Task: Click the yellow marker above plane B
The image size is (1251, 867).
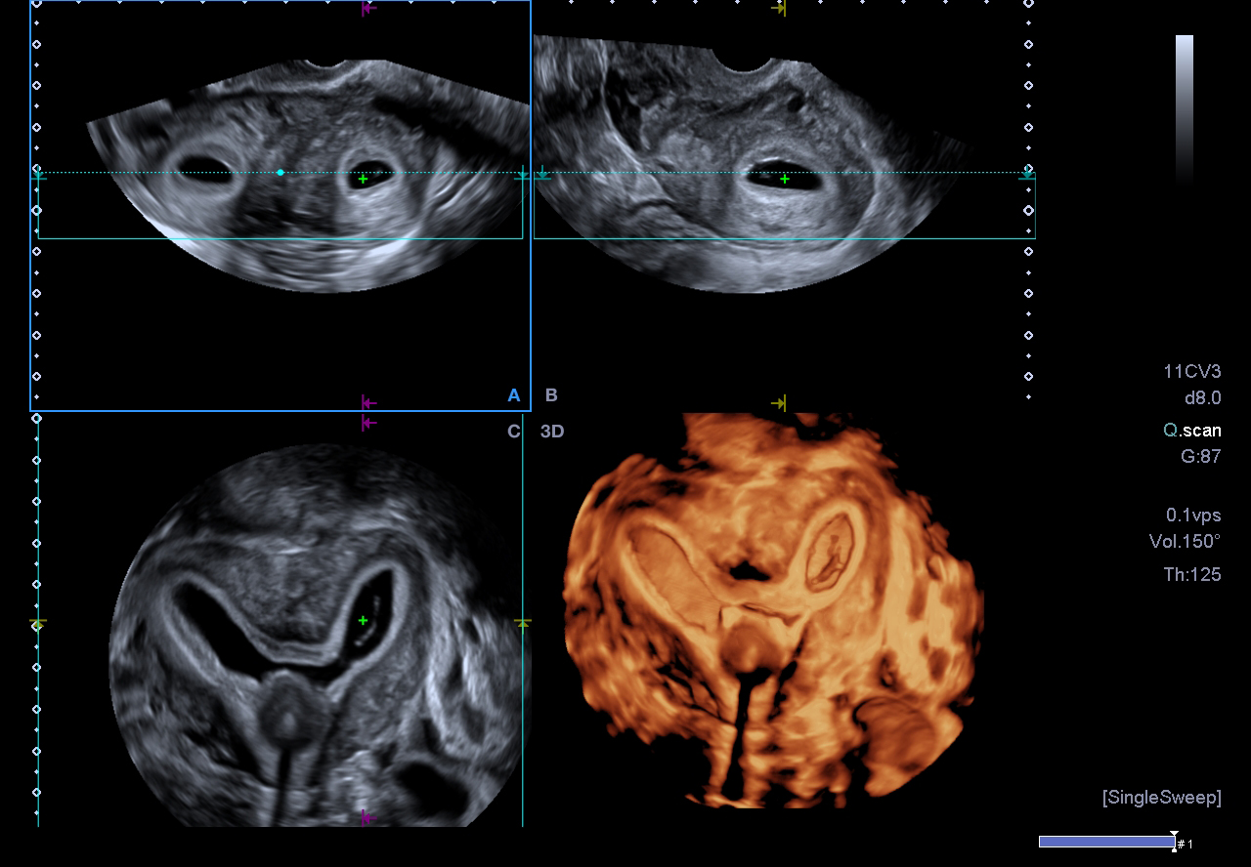Action: 778,9
